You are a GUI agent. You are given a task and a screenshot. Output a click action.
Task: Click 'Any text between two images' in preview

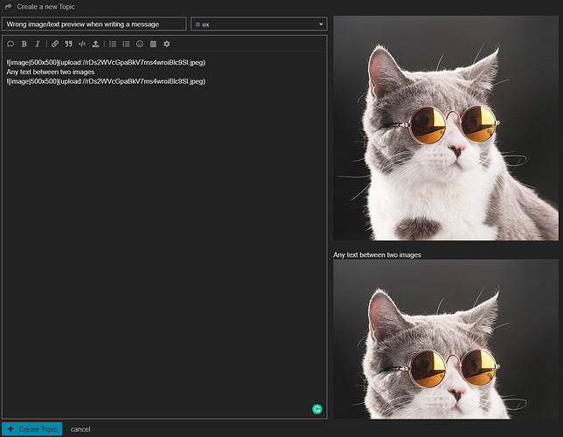coord(377,255)
